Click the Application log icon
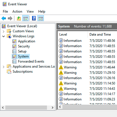This screenshot has height=117, width=117. click(14, 41)
